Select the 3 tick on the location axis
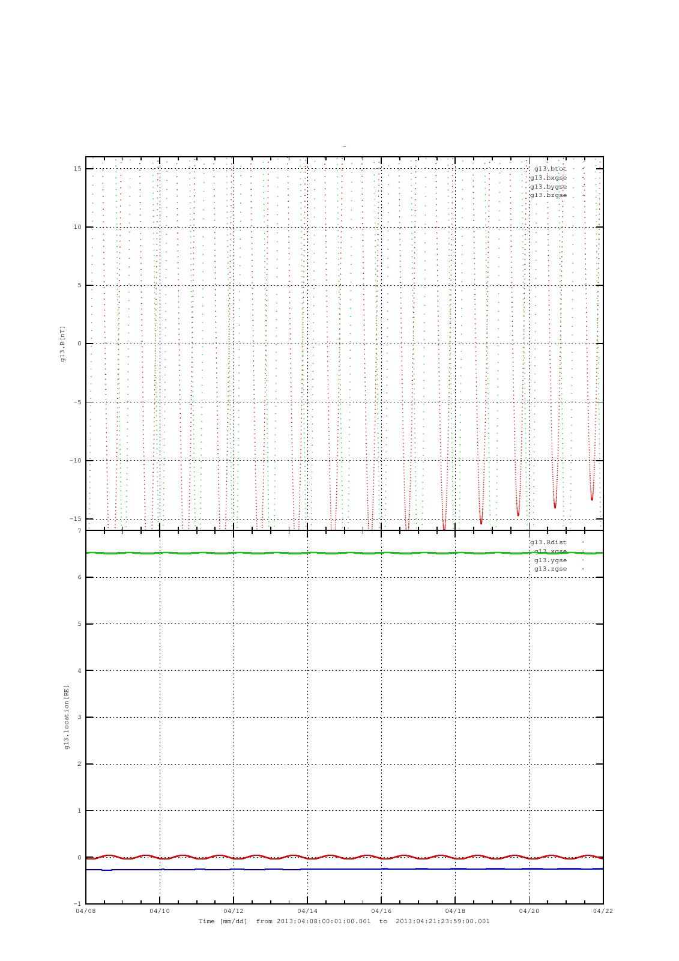679x961 pixels. click(79, 717)
